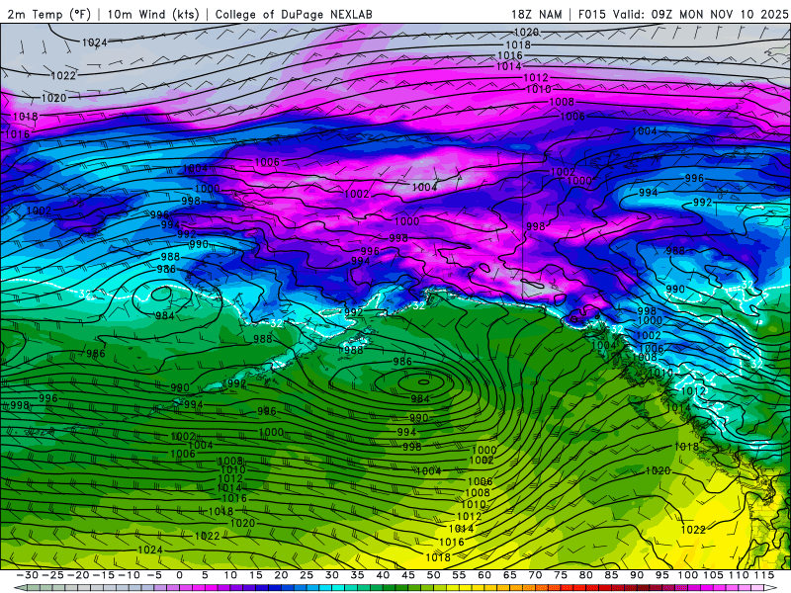
Task: Pick the 75 legend scale number
Action: (x=561, y=575)
